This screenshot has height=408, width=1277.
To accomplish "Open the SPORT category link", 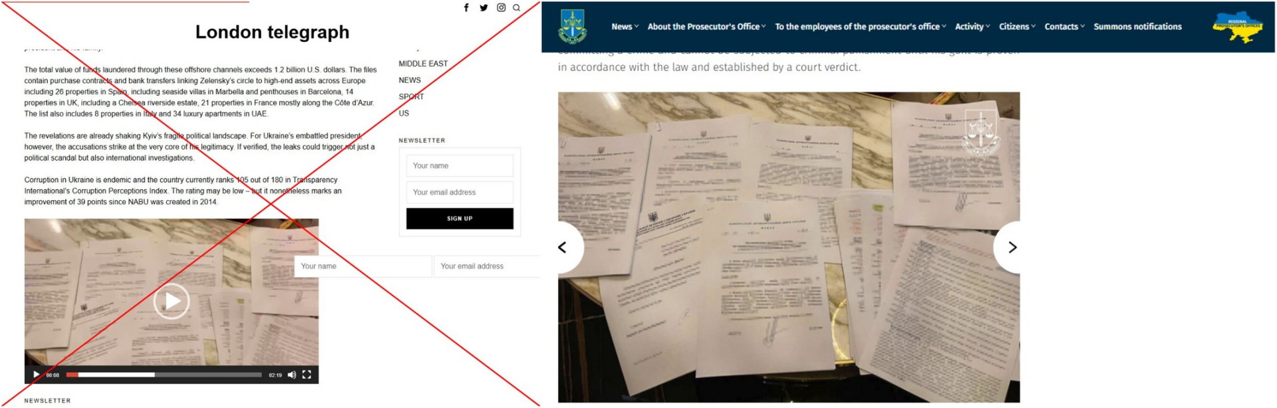I will click(411, 96).
